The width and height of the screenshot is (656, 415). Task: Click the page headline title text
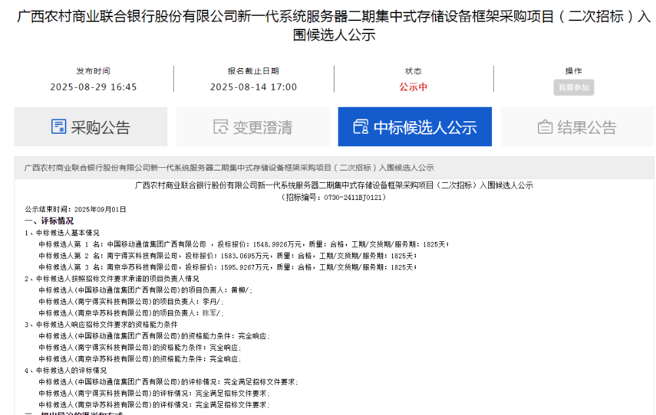tap(334, 26)
